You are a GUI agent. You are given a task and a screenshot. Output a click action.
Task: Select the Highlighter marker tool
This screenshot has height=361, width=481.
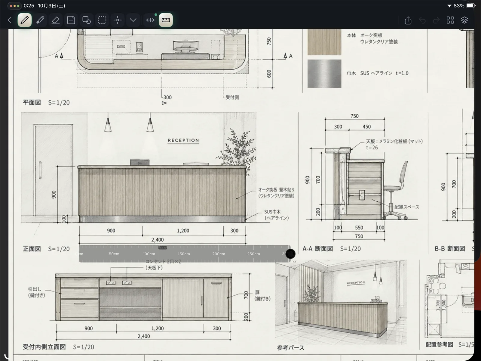[40, 20]
